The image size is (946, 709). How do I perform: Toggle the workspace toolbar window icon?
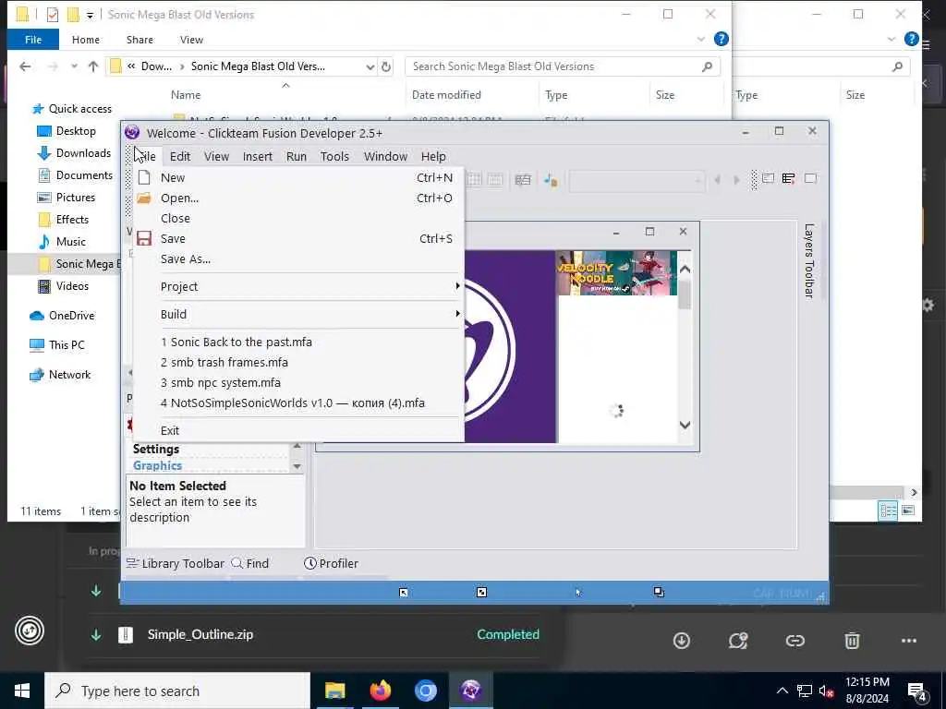pyautogui.click(x=768, y=178)
